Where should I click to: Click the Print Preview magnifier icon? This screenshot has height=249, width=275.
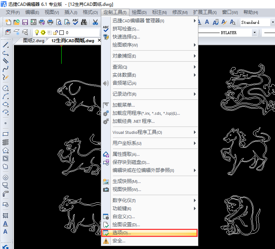(59, 22)
